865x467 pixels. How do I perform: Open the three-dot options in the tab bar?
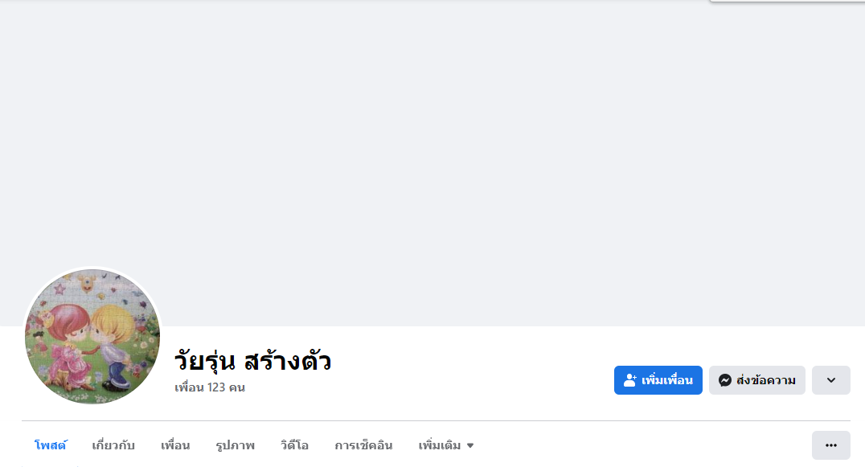click(831, 445)
